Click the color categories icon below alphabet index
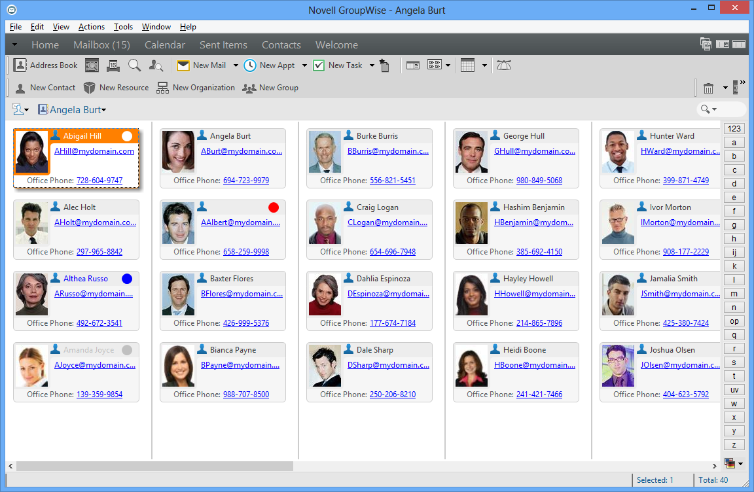Viewport: 754px width, 492px height. [x=730, y=464]
